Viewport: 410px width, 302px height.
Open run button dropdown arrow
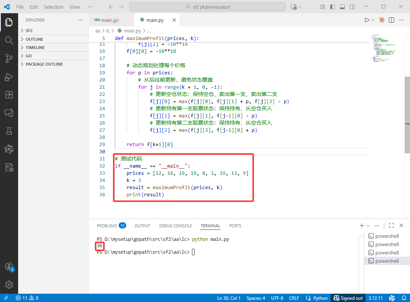[373, 20]
